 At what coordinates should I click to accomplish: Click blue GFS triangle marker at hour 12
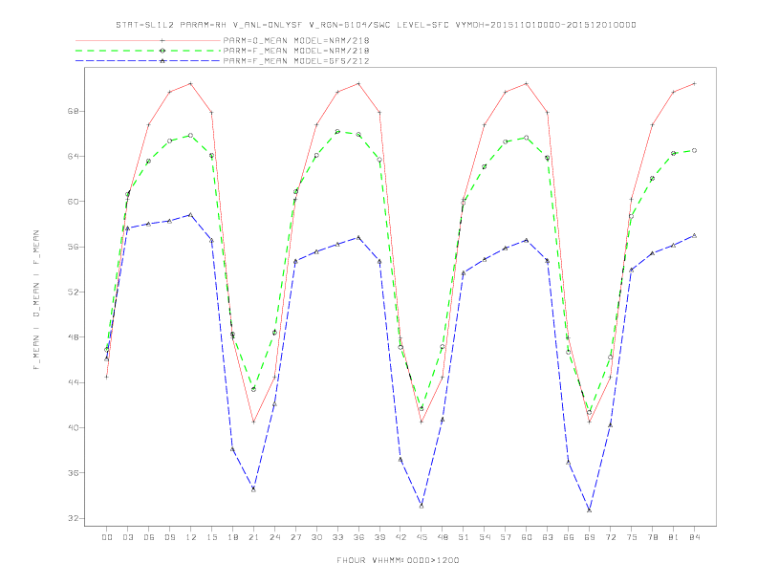(191, 215)
